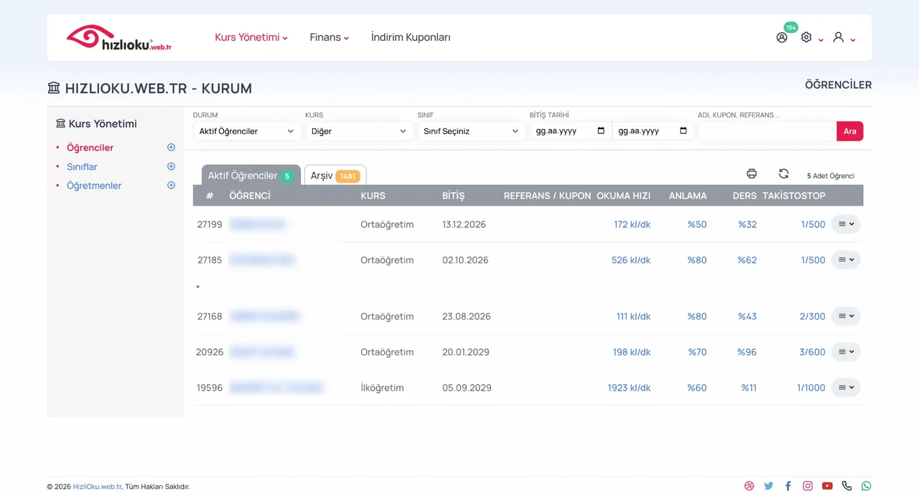Screen dimensions: 919x496
Task: Open the Durum dropdown showing Aktif Öğrenciler
Action: tap(248, 131)
